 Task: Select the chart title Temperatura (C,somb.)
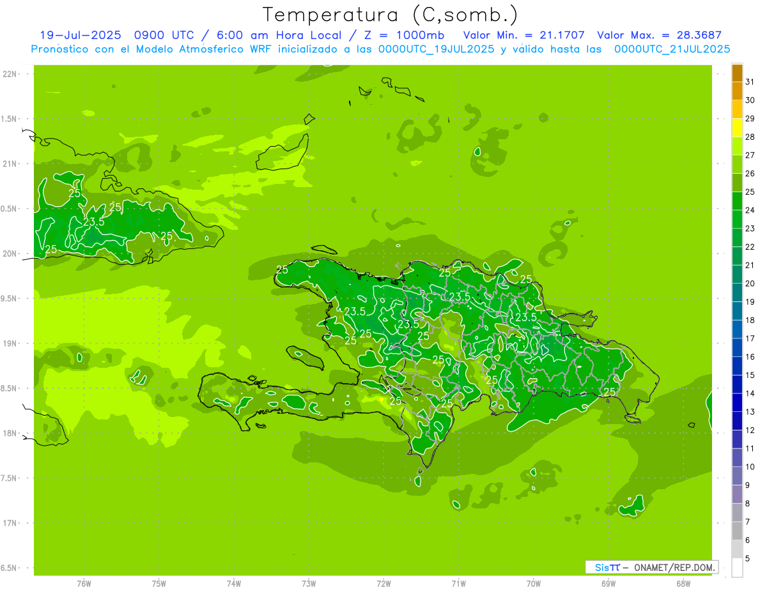(391, 14)
